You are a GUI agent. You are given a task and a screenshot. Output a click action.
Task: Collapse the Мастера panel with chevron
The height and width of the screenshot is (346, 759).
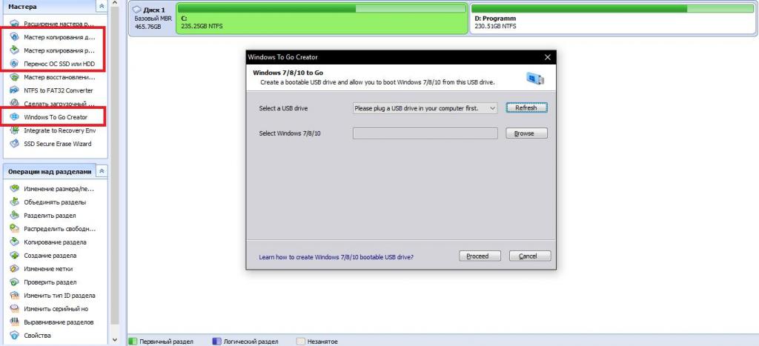pyautogui.click(x=102, y=6)
